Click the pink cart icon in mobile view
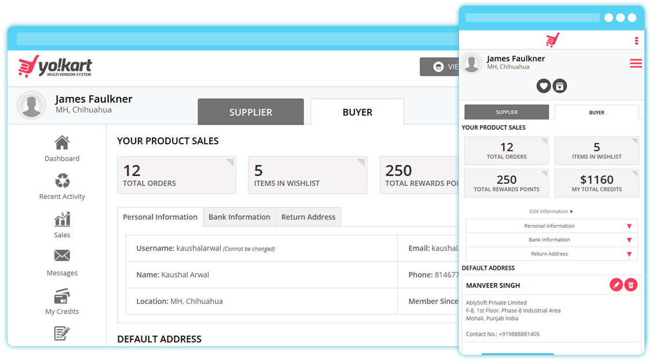 [552, 39]
